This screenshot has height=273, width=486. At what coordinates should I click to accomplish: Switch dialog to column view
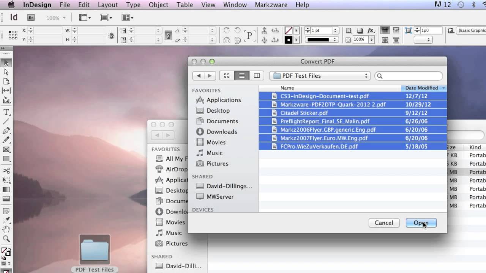point(257,75)
